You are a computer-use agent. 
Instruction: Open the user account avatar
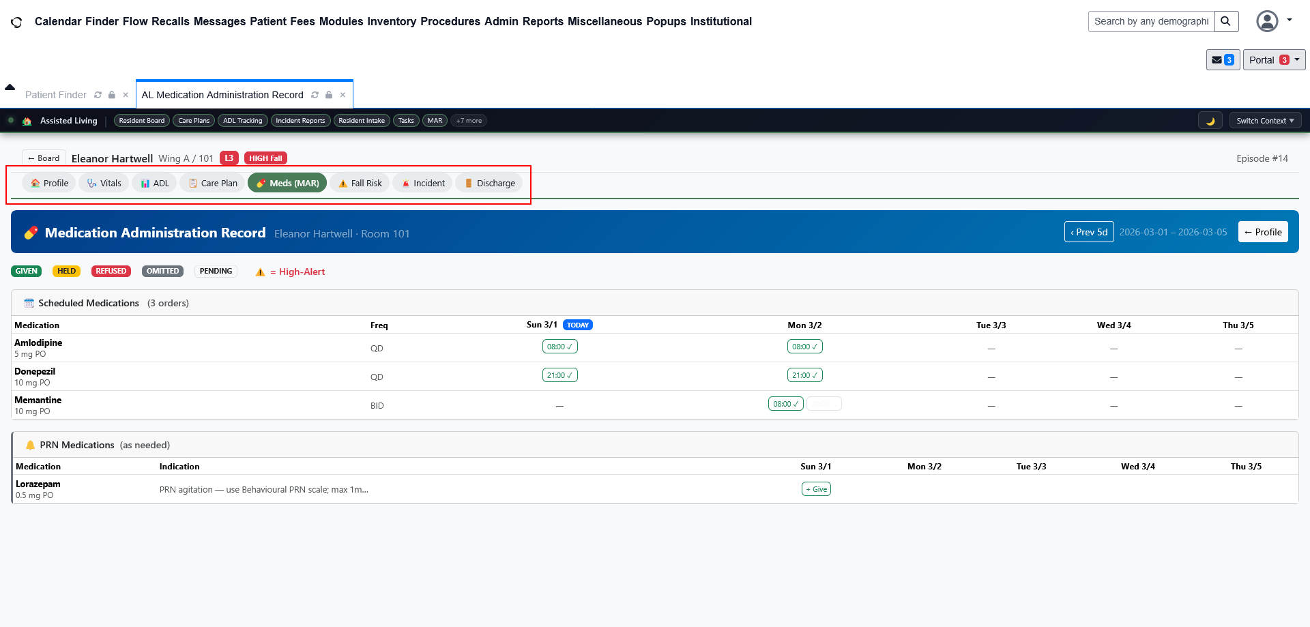tap(1267, 21)
